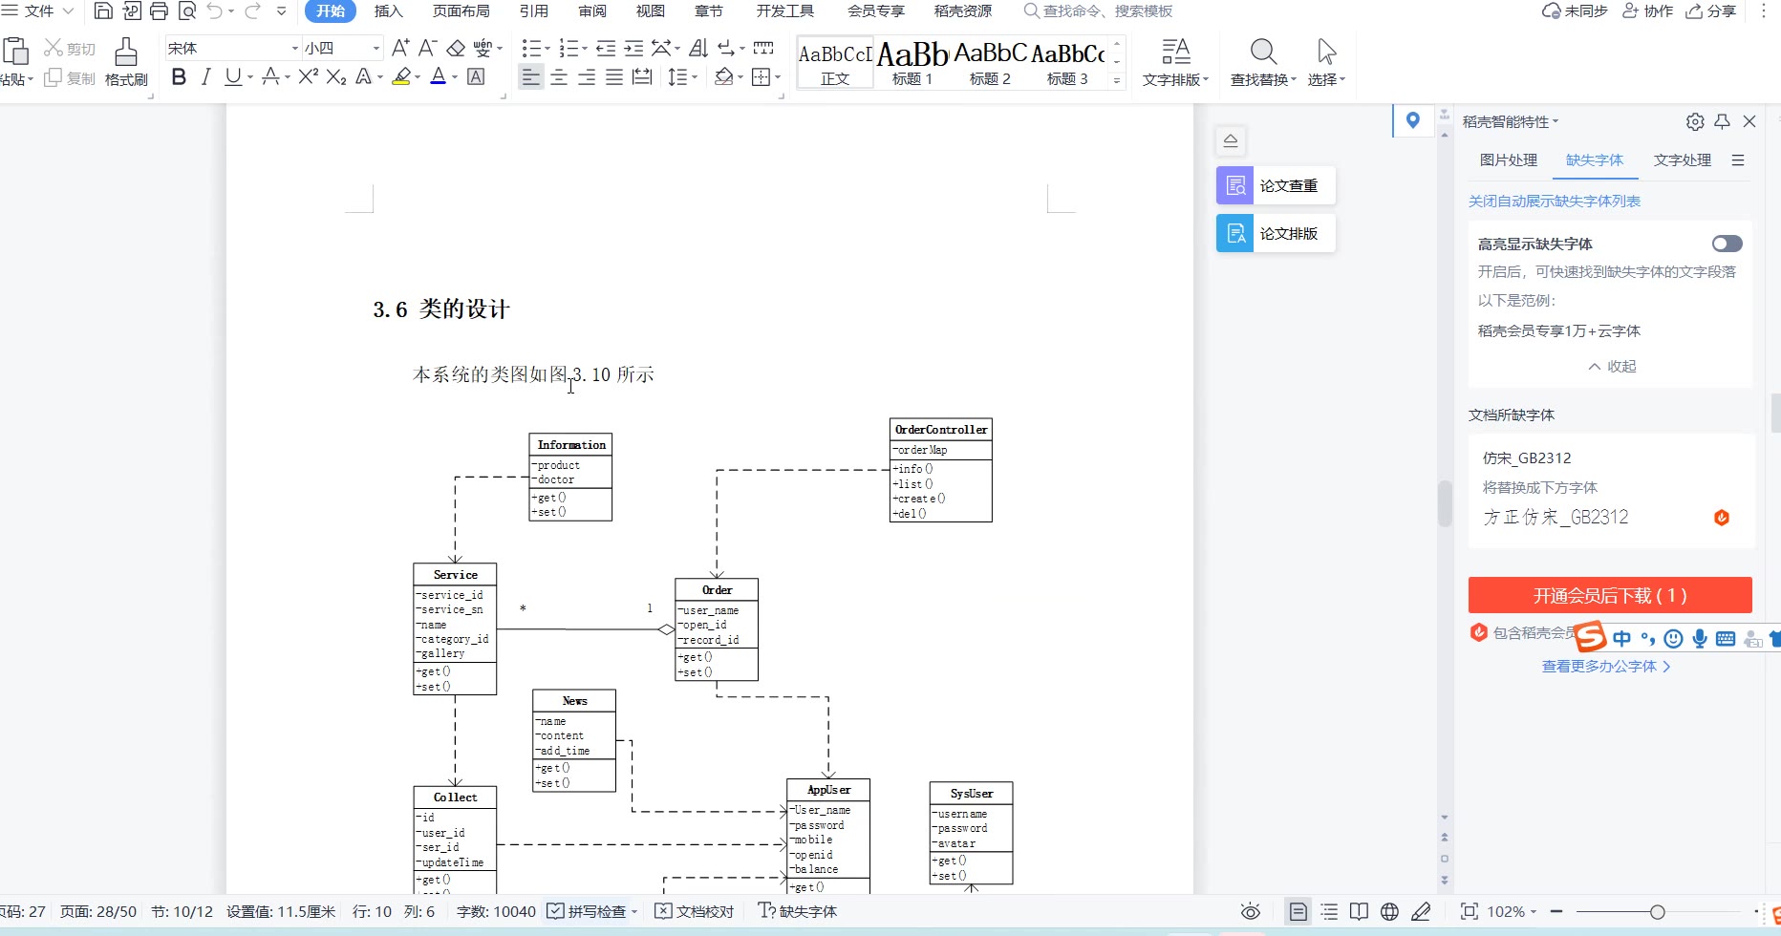Apply Bold formatting
The height and width of the screenshot is (936, 1781).
(x=179, y=77)
